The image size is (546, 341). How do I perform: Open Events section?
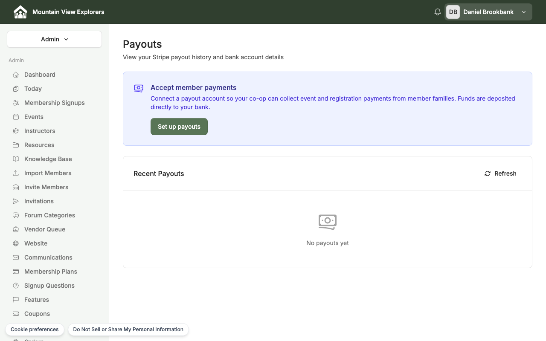click(x=34, y=117)
